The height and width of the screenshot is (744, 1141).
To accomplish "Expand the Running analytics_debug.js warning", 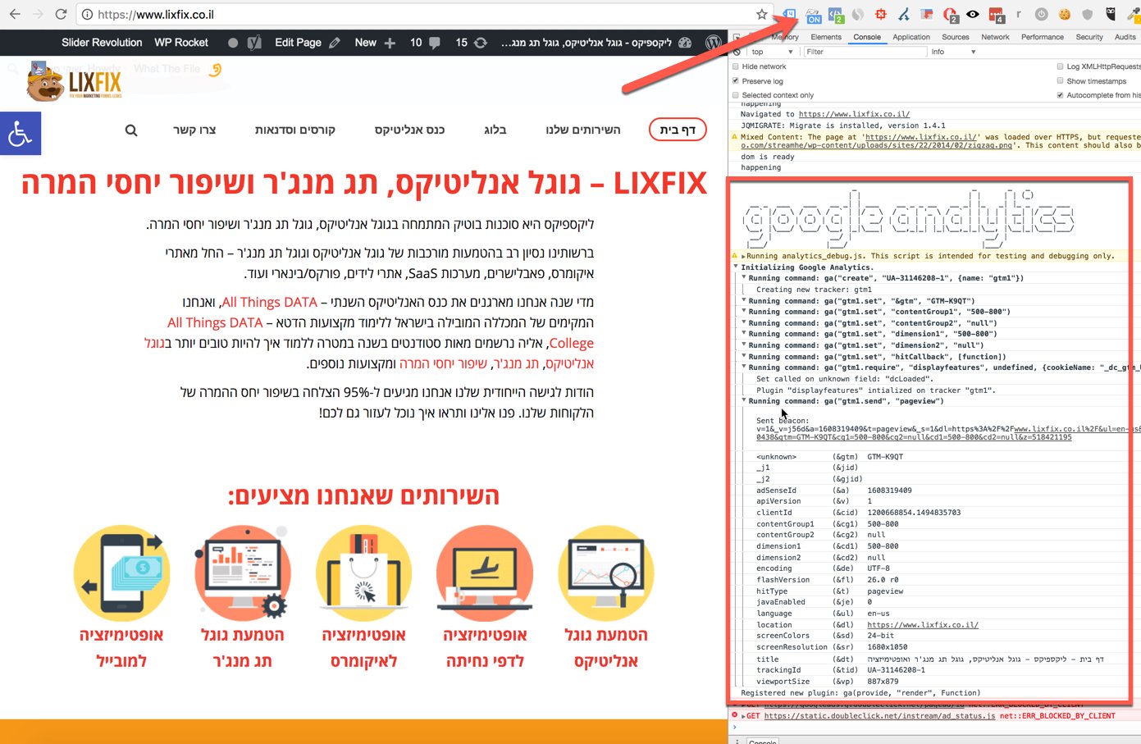I will pyautogui.click(x=743, y=256).
